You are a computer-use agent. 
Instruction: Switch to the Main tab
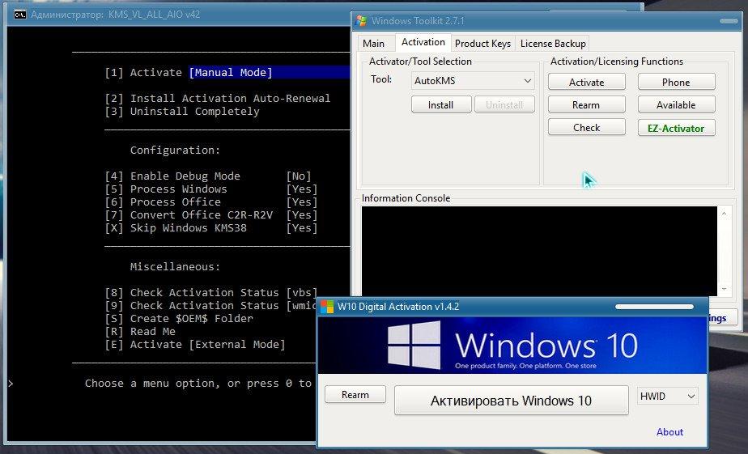click(x=373, y=43)
